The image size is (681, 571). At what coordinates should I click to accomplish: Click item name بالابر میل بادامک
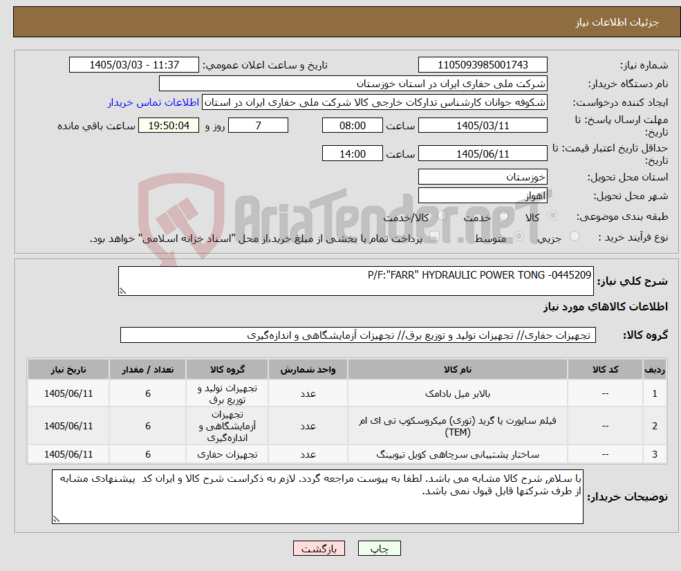(x=457, y=393)
